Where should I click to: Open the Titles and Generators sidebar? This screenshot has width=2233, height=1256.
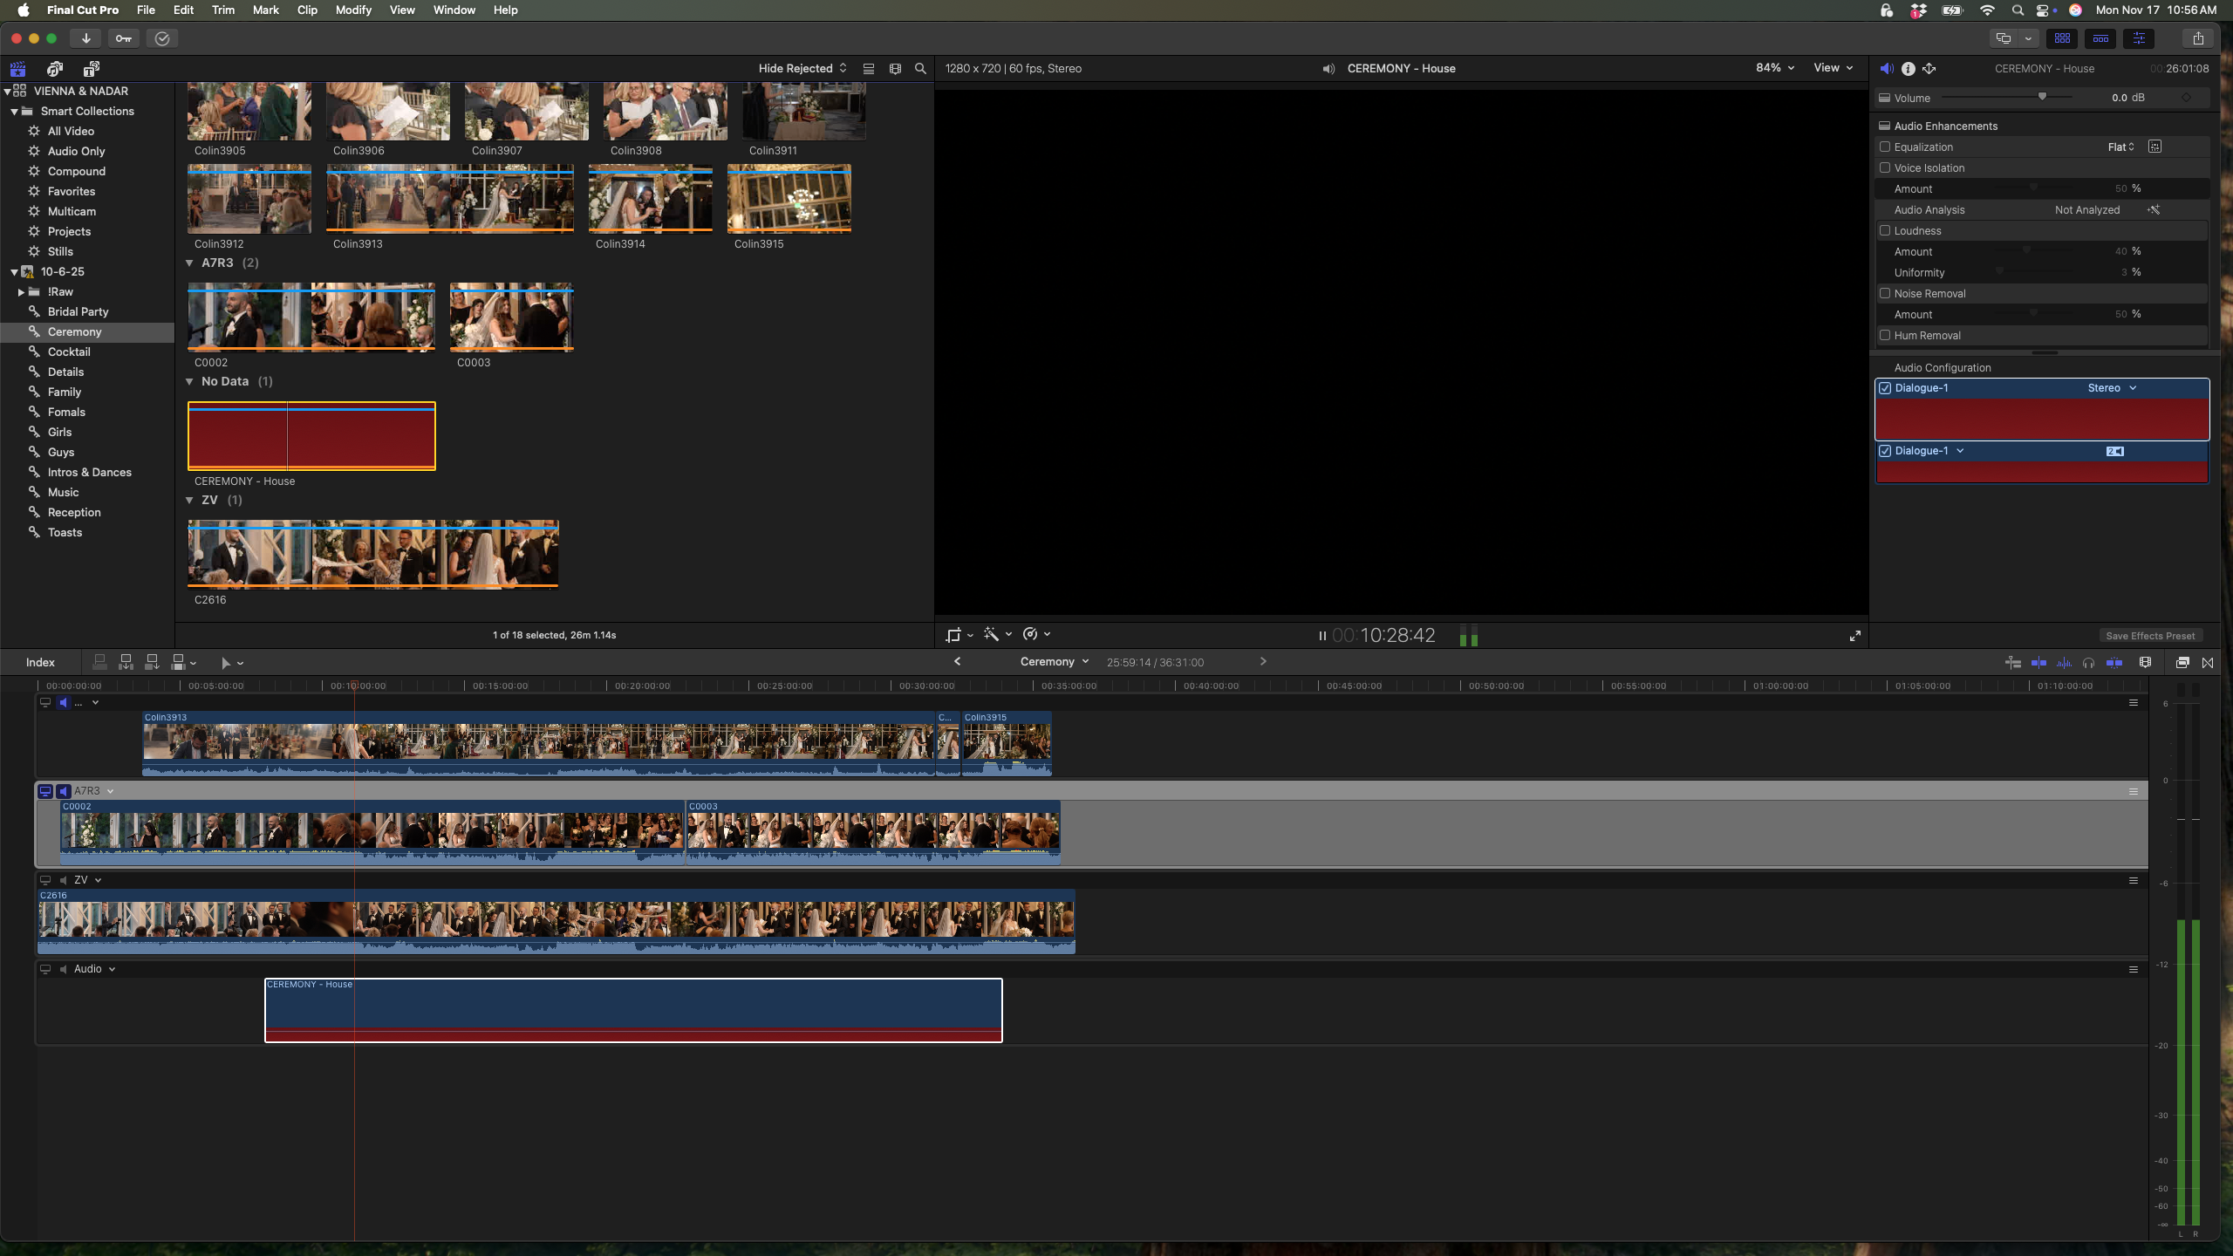coord(91,69)
